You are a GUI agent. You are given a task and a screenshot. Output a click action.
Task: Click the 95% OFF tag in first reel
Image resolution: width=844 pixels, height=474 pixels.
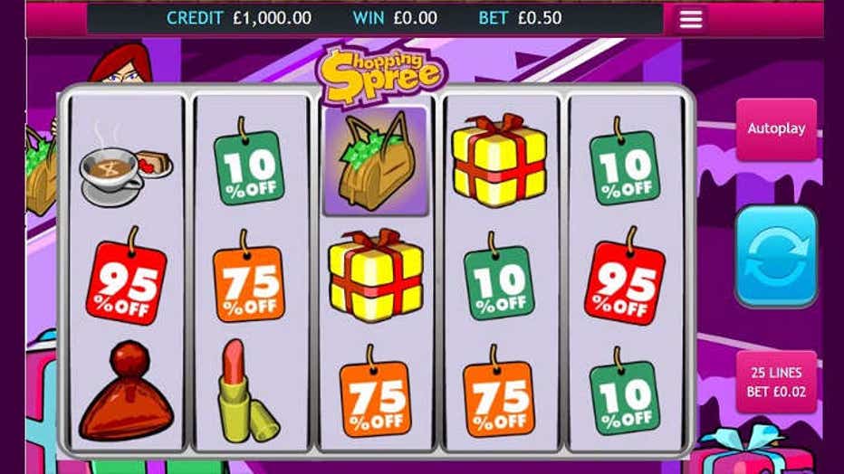(x=127, y=277)
